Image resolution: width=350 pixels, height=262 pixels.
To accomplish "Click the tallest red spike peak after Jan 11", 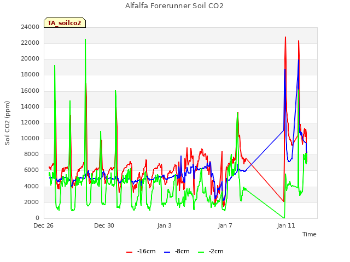I will [x=285, y=37].
